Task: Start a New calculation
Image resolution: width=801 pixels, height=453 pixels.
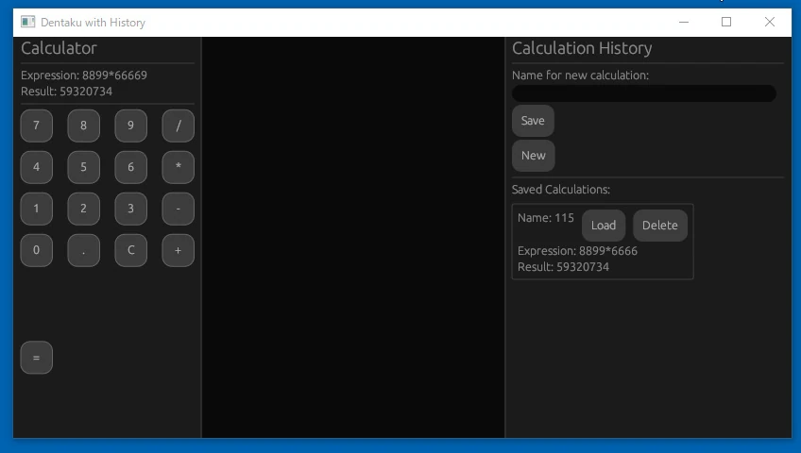Action: point(533,156)
